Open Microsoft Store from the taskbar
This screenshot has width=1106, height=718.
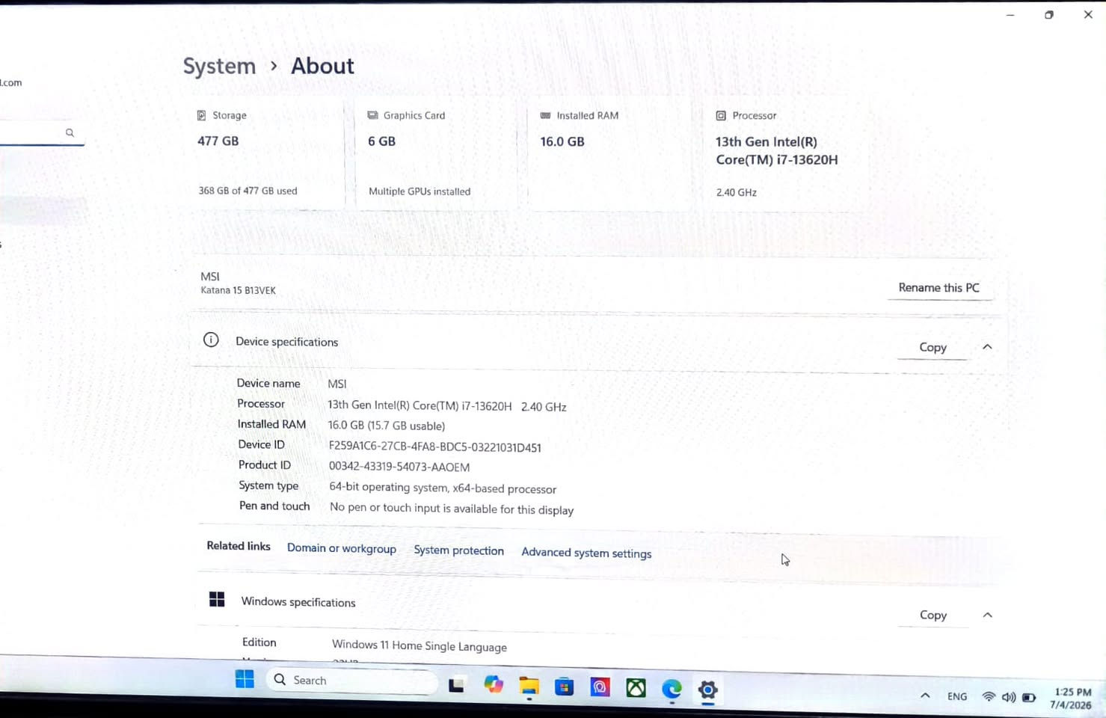click(565, 687)
